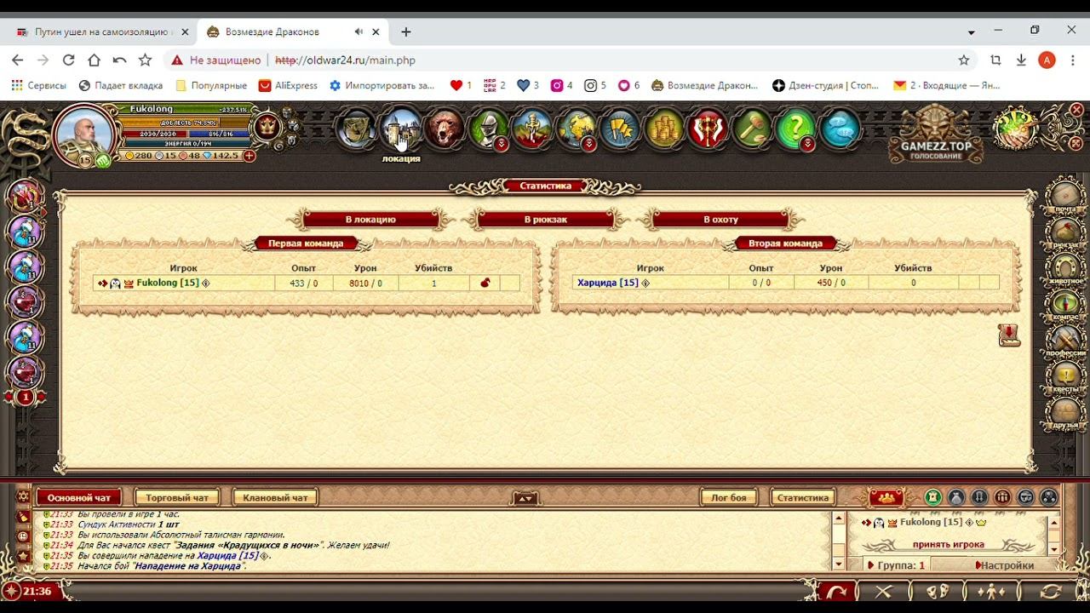Click the save log scroll icon
Viewport: 1090px width, 613px height.
[x=1009, y=335]
